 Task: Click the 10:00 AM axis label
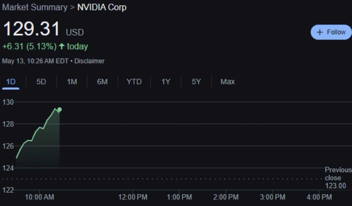pyautogui.click(x=39, y=197)
